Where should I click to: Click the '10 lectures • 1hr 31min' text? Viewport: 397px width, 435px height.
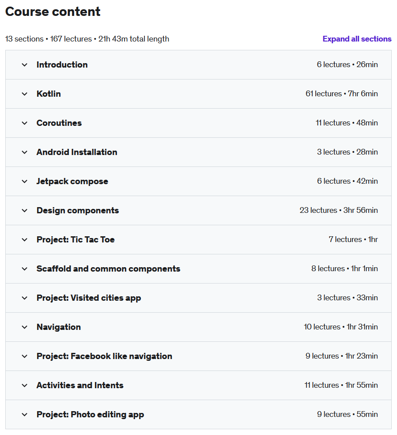click(341, 327)
